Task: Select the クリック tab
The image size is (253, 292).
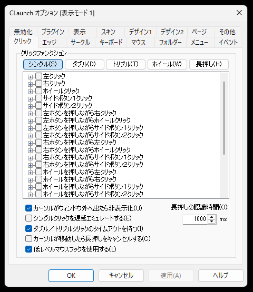Action: [x=23, y=42]
